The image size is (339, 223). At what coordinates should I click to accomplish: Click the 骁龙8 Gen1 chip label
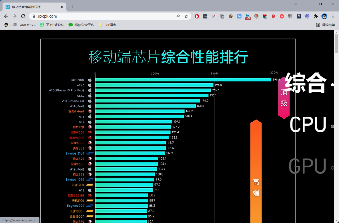pos(76,112)
